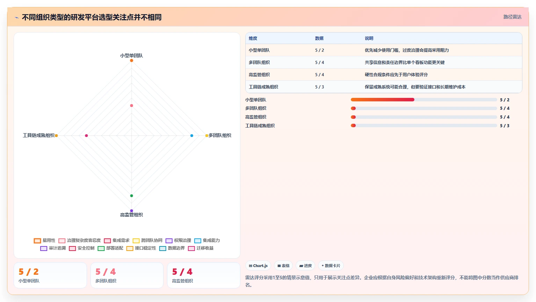Viewport: 536px width, 302px height.
Task: Click the green data point above 高监管组织
Action: (x=131, y=196)
